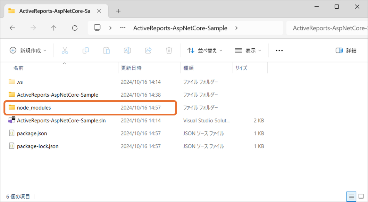Select ActiveReports-AspNetCore-Sample.sln file
The height and width of the screenshot is (202, 368).
pyautogui.click(x=61, y=121)
